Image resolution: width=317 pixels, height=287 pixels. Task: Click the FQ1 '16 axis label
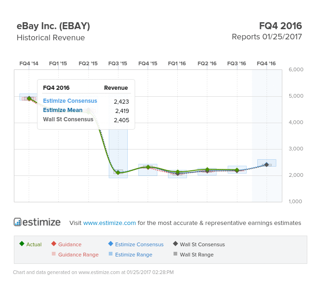coord(177,63)
